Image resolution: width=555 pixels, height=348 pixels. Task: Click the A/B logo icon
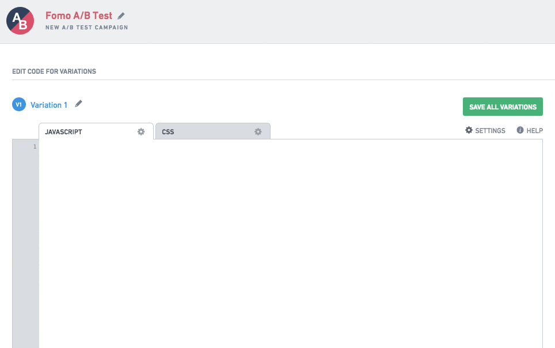tap(20, 21)
